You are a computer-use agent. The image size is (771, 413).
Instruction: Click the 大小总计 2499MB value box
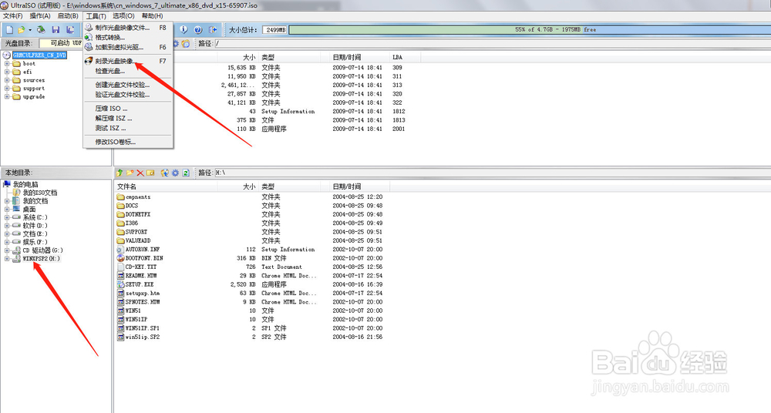[x=275, y=30]
